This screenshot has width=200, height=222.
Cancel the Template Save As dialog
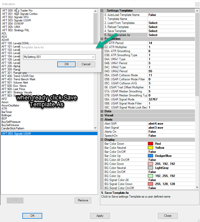point(86,64)
